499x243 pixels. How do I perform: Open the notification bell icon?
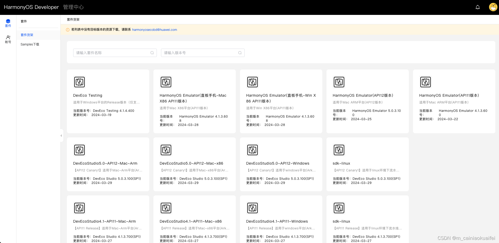click(478, 7)
